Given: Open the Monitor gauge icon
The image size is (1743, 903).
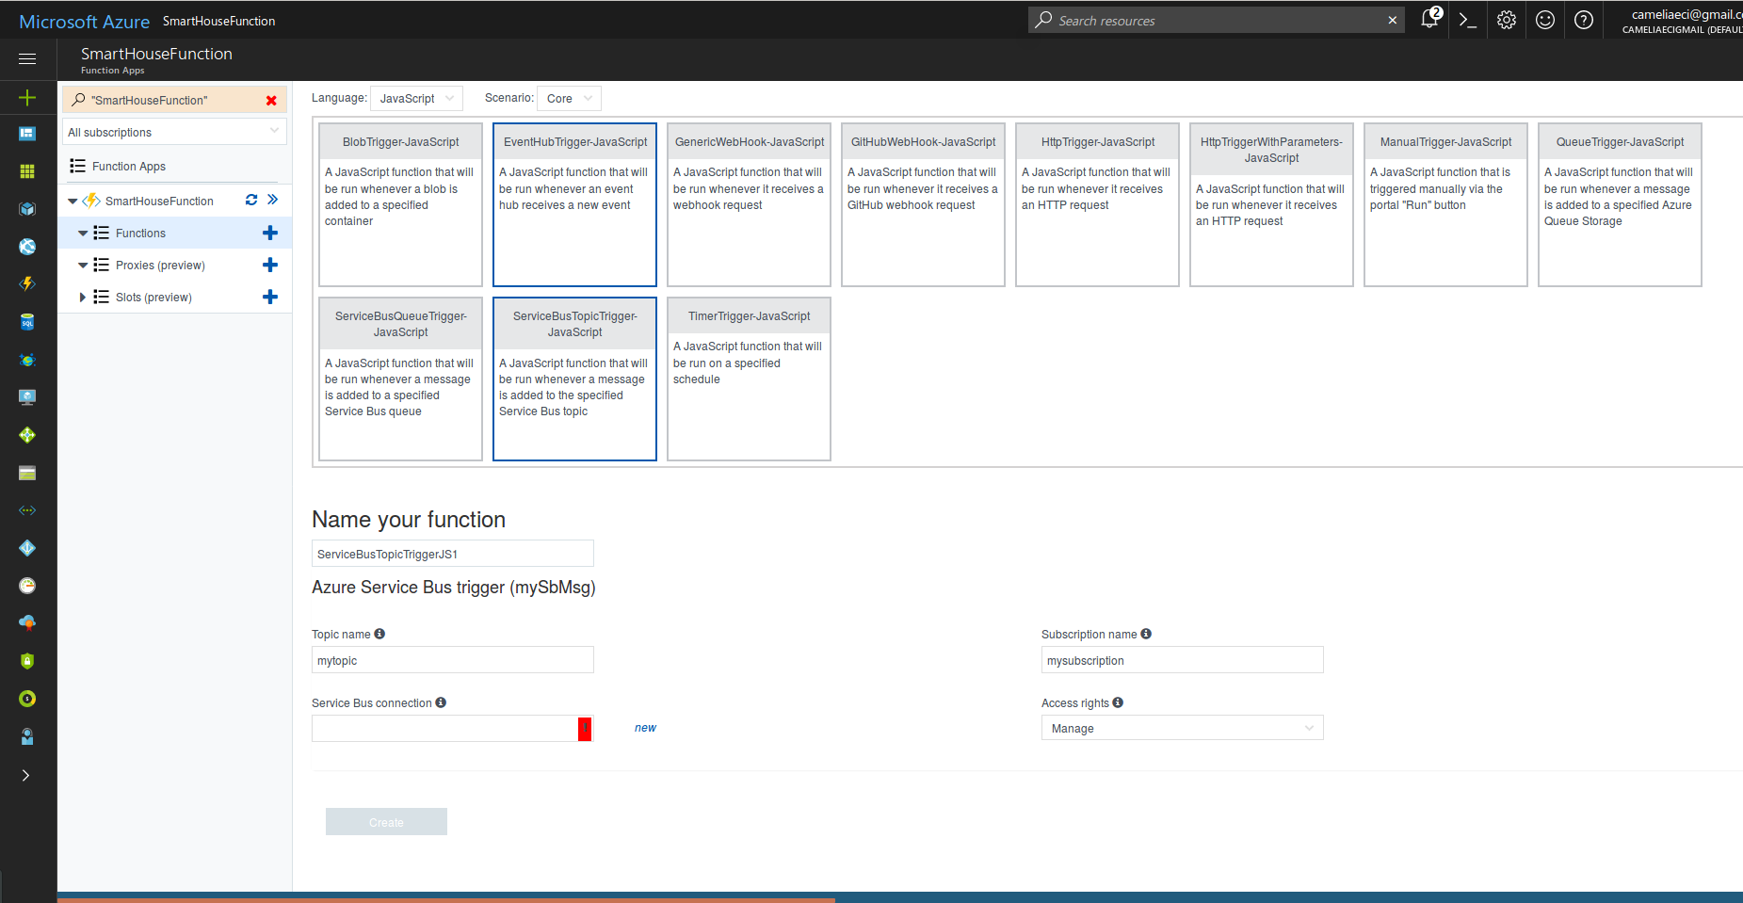Looking at the screenshot, I should tap(27, 586).
